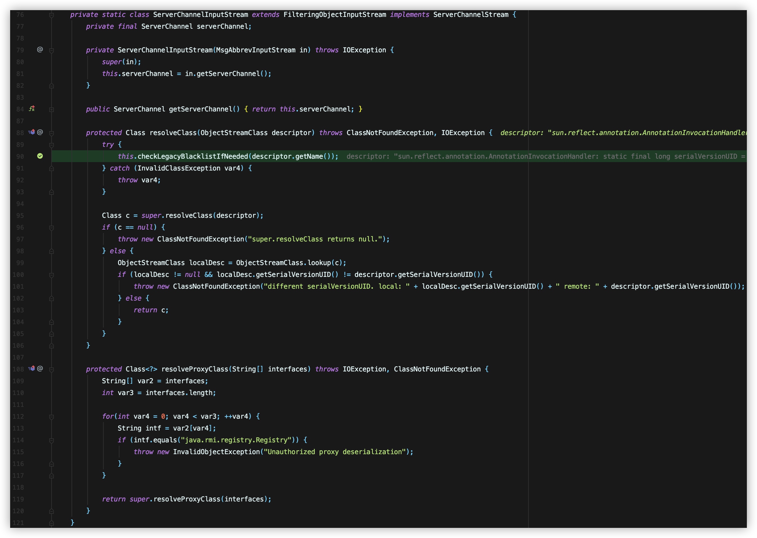
Task: Click the ServerChannelStream interface name on line 76
Action: pos(471,15)
